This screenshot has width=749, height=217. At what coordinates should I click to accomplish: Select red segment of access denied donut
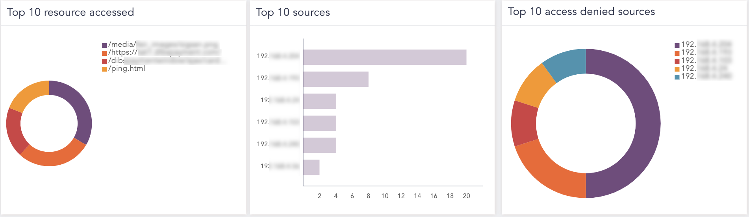pyautogui.click(x=524, y=124)
